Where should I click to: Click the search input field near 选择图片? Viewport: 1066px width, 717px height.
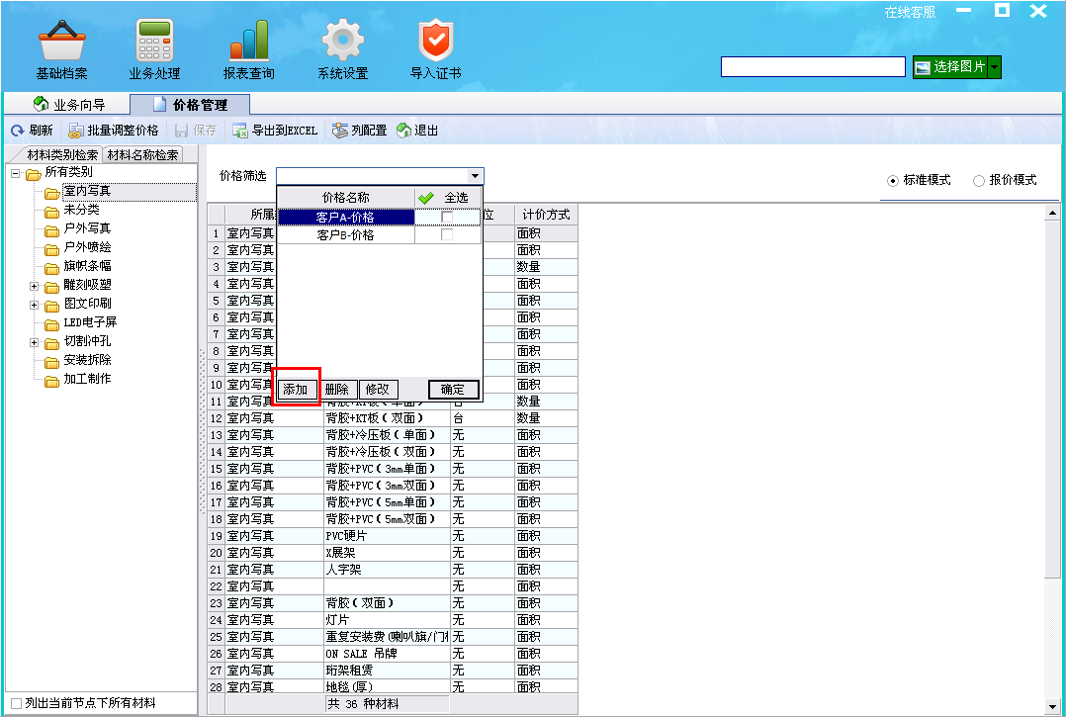tap(813, 67)
